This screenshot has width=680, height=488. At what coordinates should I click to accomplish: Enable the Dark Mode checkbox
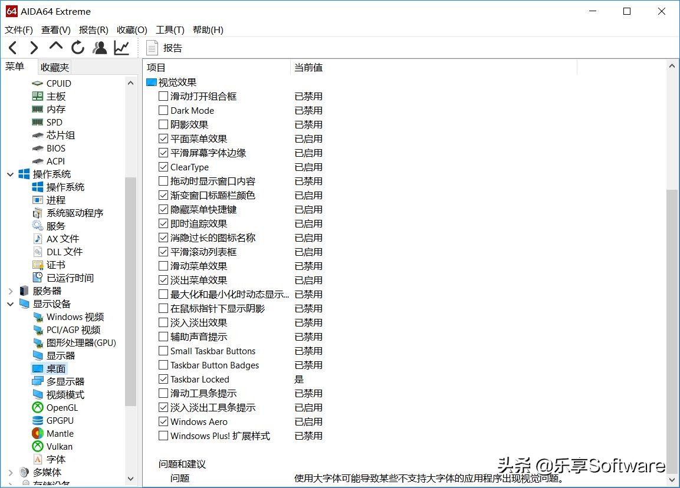click(x=163, y=110)
